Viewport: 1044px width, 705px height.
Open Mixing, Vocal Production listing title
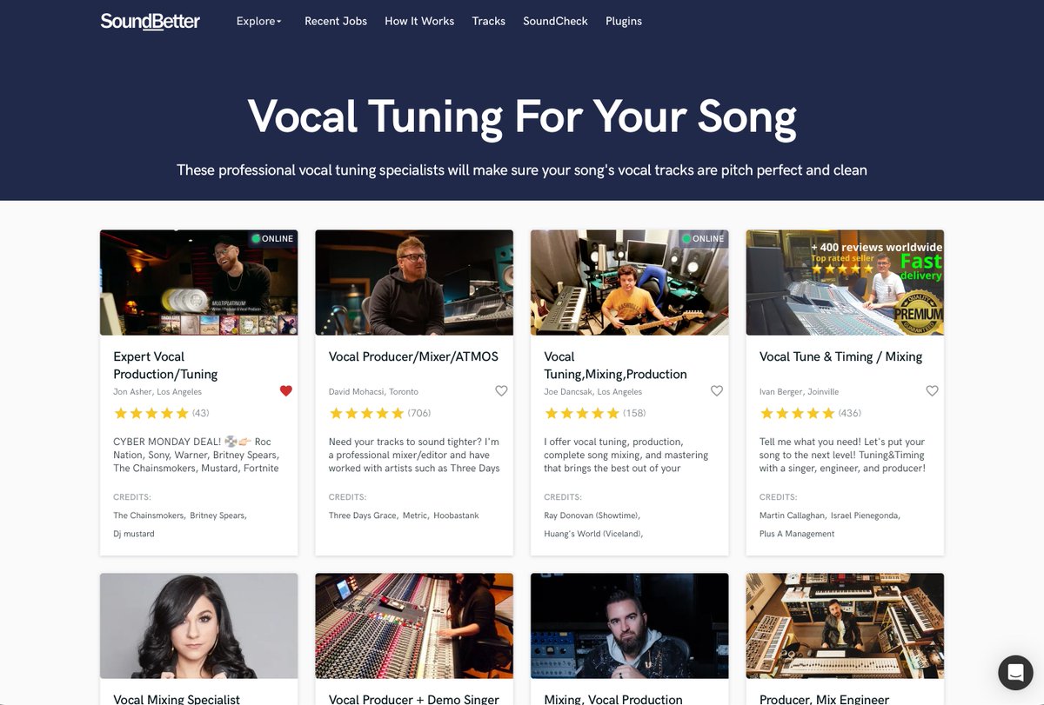613,699
